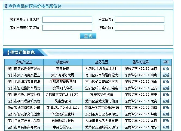Open 查看 link for 吉祥悦府
The height and width of the screenshot is (131, 181).
tap(166, 69)
